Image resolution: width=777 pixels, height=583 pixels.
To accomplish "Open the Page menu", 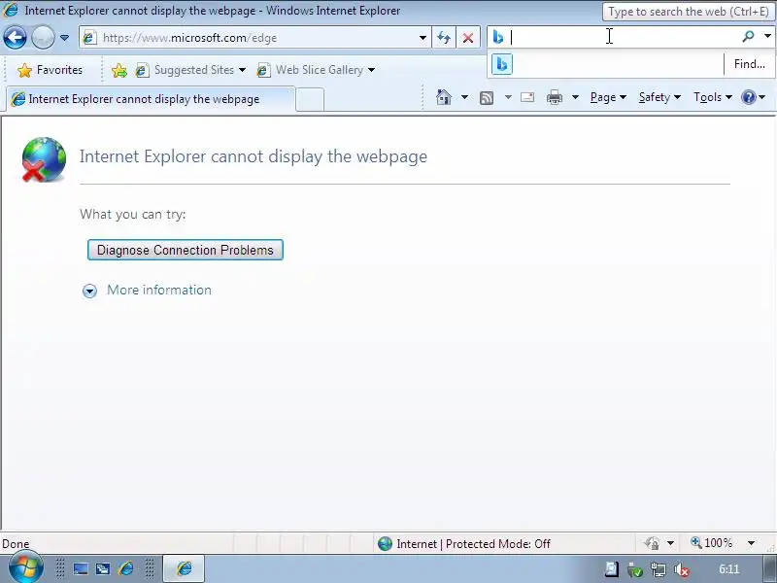I will (608, 97).
